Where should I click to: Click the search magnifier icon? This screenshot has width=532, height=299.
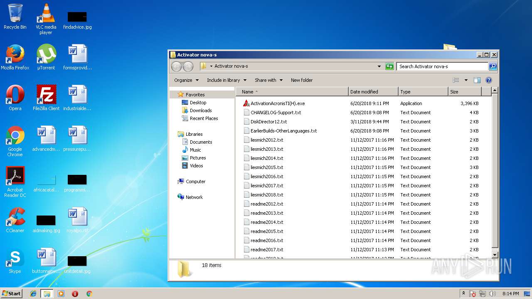(493, 66)
